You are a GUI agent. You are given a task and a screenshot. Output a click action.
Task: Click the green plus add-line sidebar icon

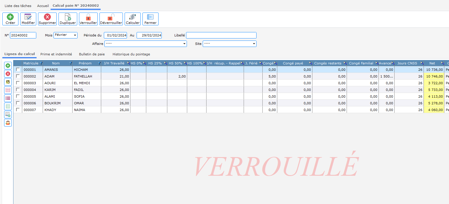point(8,66)
